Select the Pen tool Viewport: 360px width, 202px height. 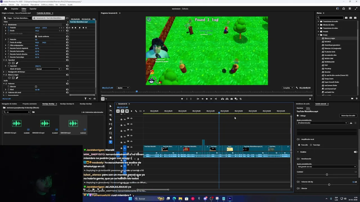[x=111, y=128]
